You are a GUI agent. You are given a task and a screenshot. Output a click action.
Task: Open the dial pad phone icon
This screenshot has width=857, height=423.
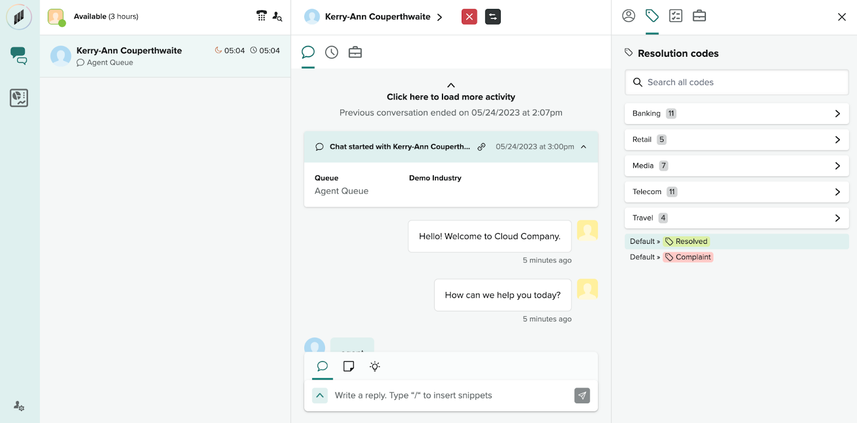click(261, 16)
